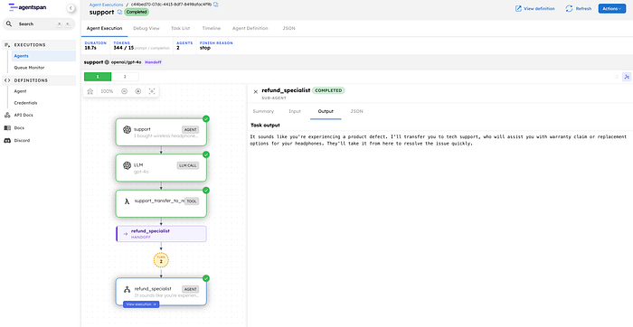Open the Discord link

click(x=22, y=141)
